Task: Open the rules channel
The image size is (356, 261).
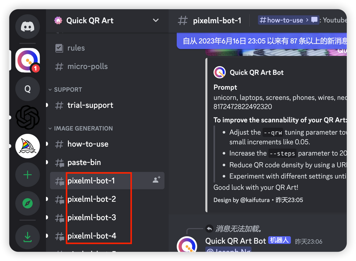Action: click(x=107, y=48)
